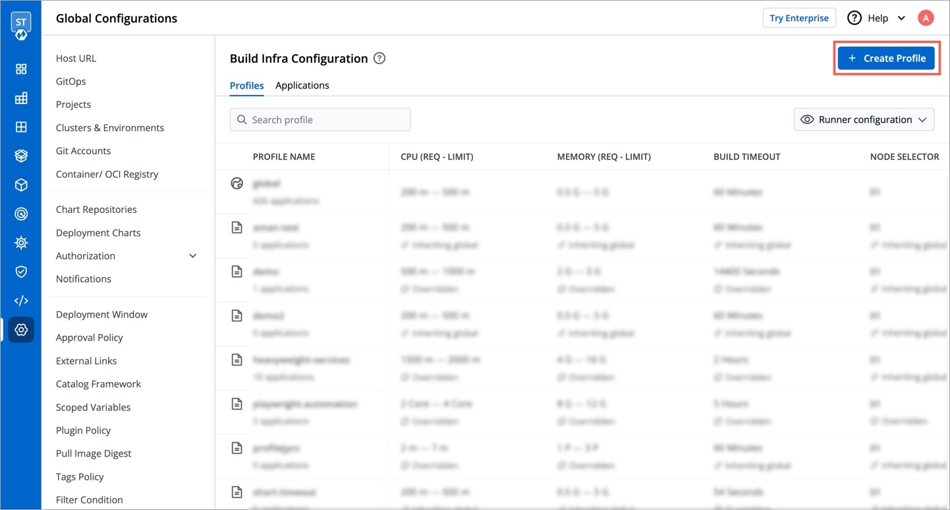950x510 pixels.
Task: Expand the Authorization section
Action: point(192,256)
